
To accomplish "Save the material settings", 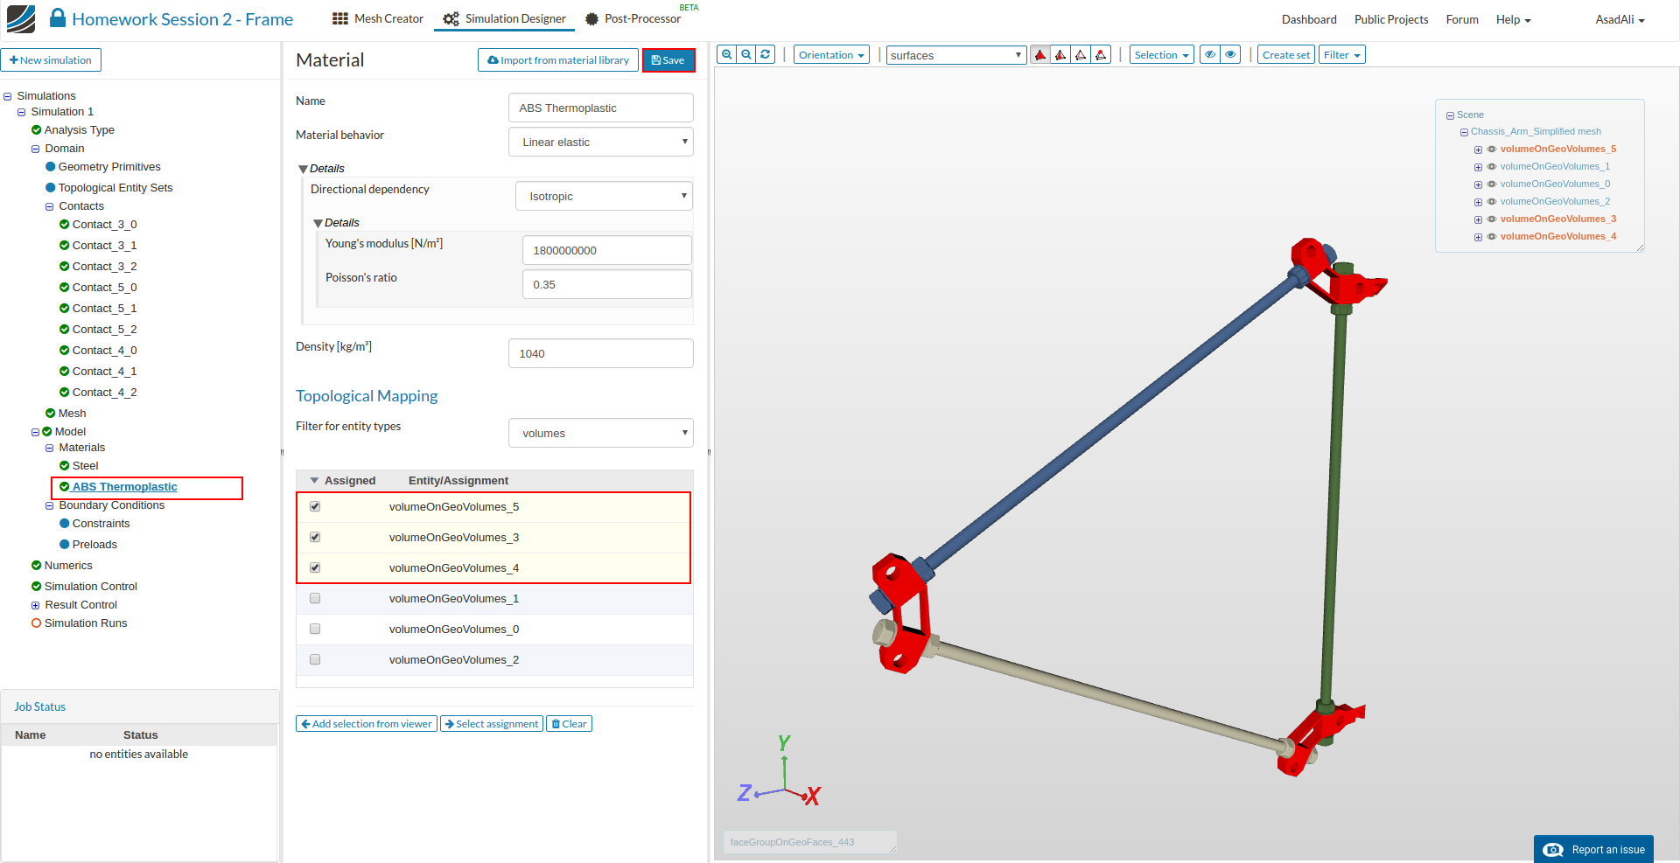I will (668, 60).
